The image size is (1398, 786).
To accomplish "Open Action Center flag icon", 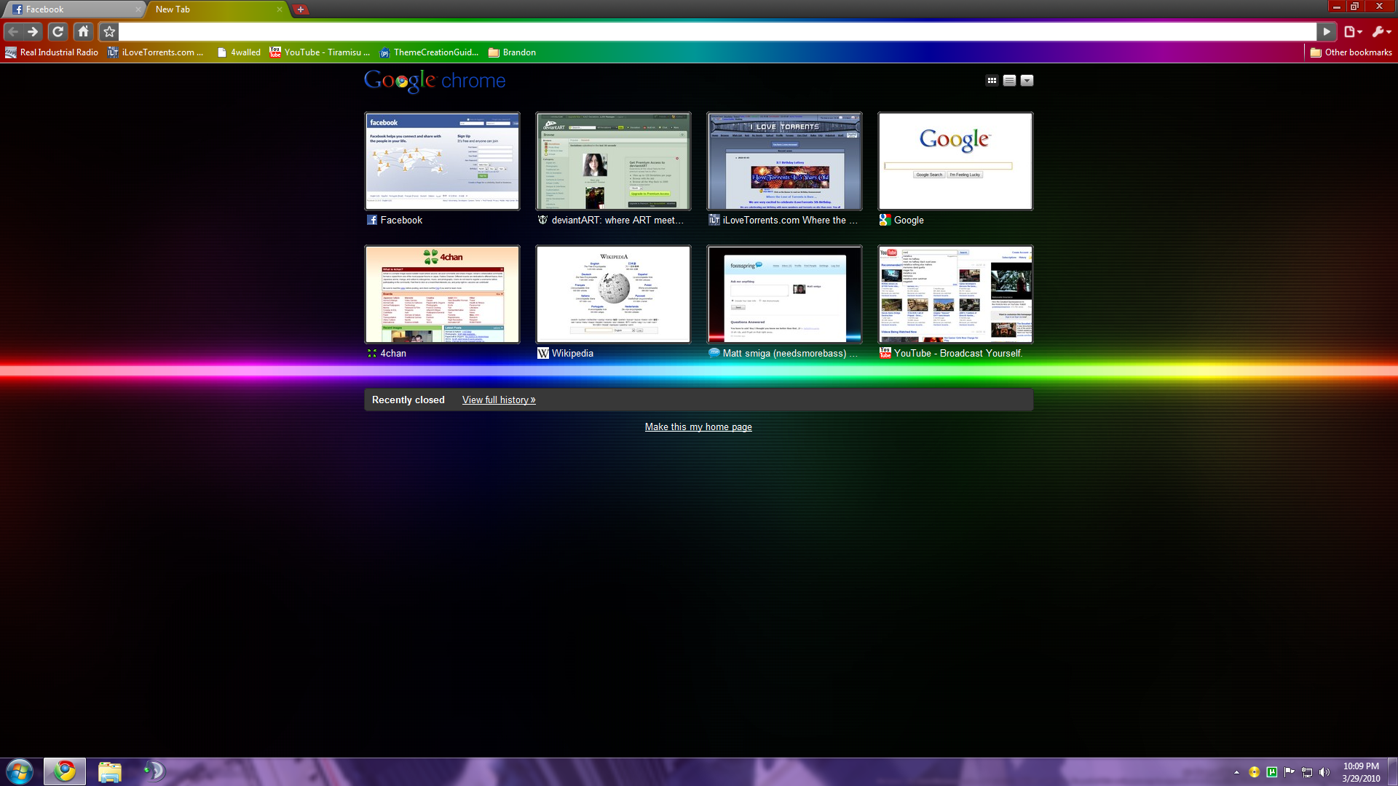I will (x=1290, y=772).
